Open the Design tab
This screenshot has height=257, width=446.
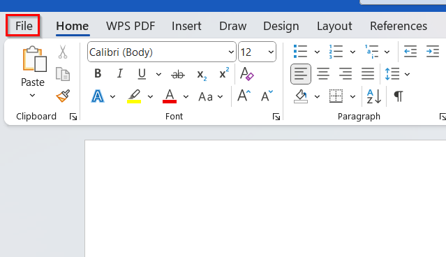281,26
